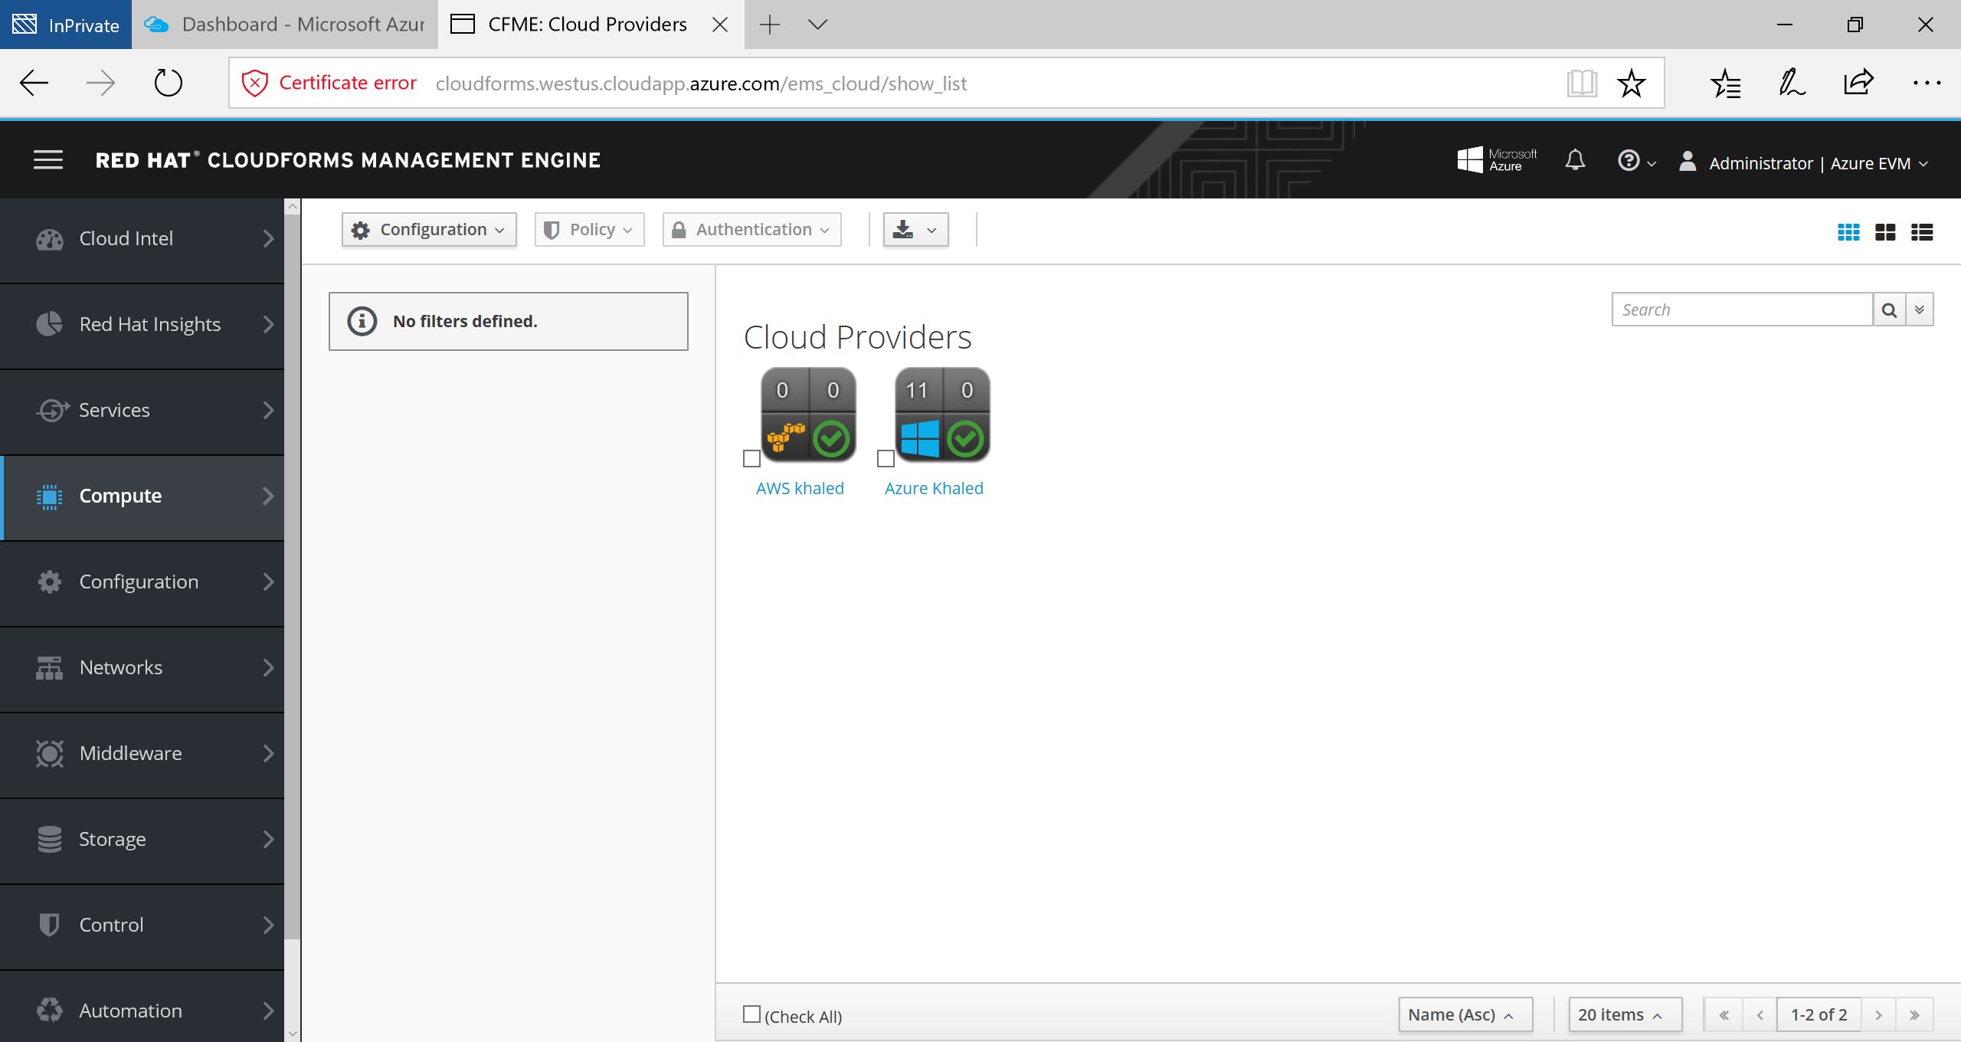Open the download export dropdown
This screenshot has width=1961, height=1042.
915,230
